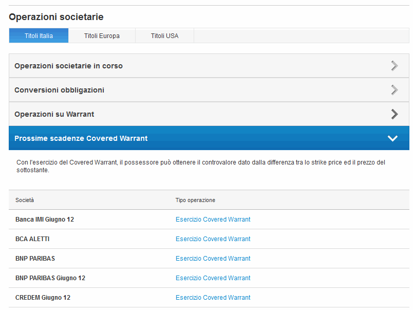Open the Titoli USA tab
413x310 pixels.
(164, 36)
